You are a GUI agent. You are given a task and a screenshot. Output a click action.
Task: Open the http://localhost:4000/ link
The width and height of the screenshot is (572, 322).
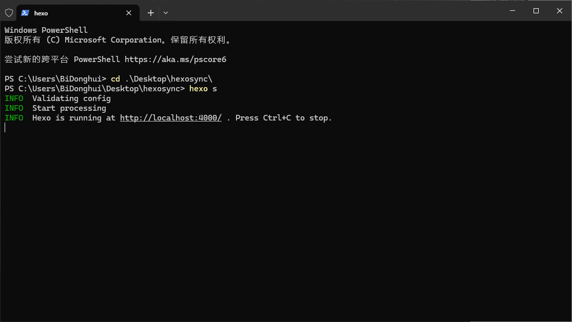coord(171,117)
